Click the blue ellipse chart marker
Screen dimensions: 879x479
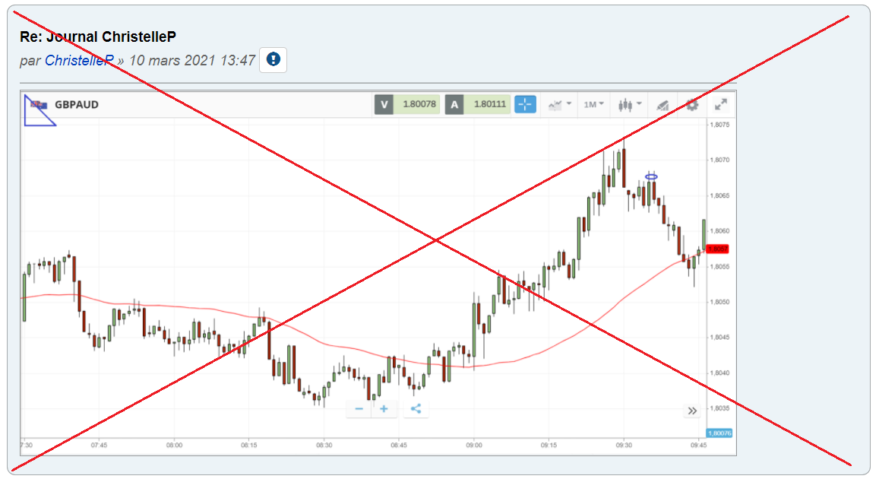pos(651,177)
